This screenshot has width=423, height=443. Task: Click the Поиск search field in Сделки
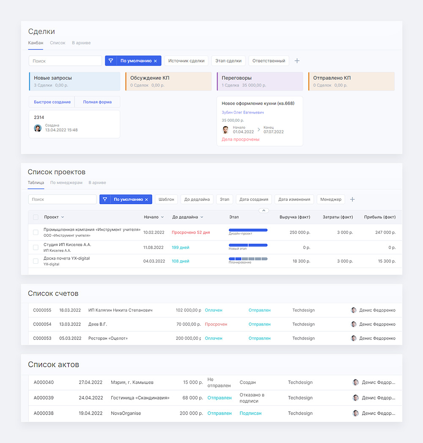tap(65, 61)
